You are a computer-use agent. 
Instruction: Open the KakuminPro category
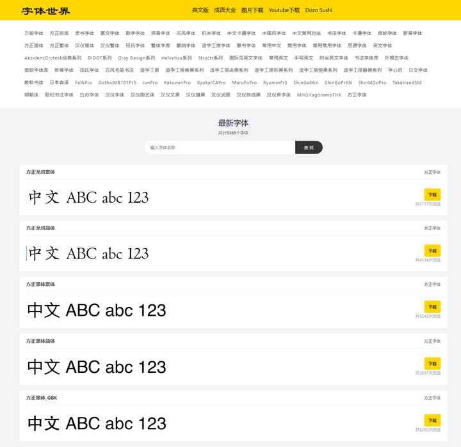[177, 82]
